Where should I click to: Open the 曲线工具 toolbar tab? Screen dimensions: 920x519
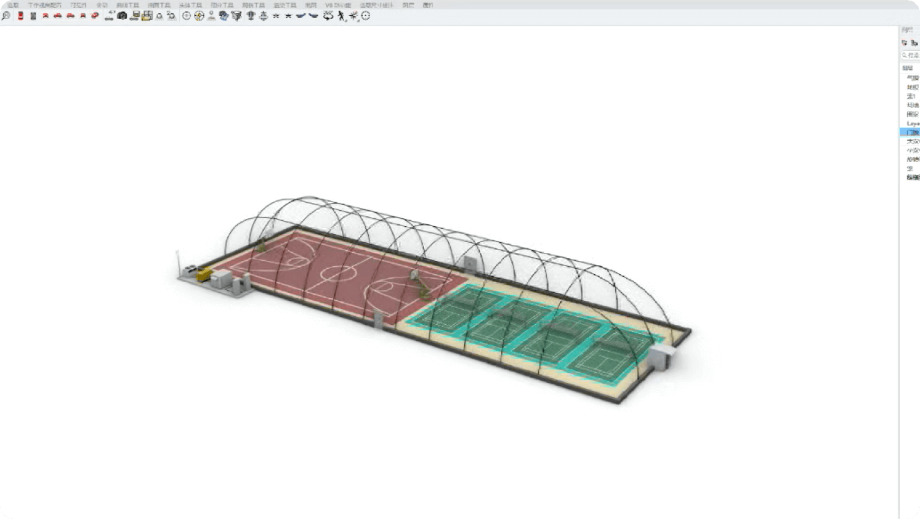(127, 5)
